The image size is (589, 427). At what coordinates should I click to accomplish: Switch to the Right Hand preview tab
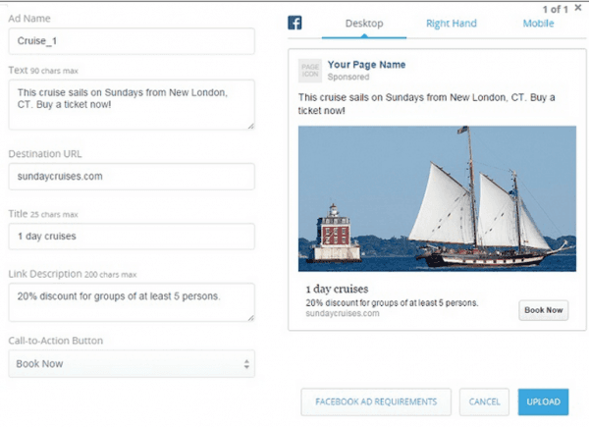[453, 23]
